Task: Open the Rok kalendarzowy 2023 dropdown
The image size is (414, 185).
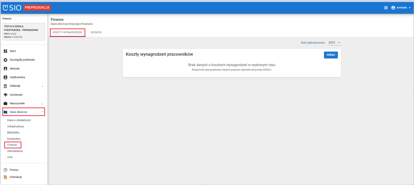Action: 334,43
